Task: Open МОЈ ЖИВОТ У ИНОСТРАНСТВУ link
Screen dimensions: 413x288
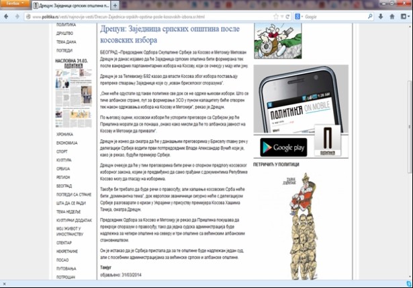Action: point(70,231)
